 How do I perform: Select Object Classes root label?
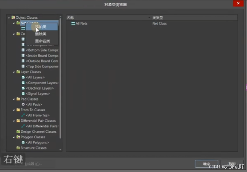(x=26, y=18)
